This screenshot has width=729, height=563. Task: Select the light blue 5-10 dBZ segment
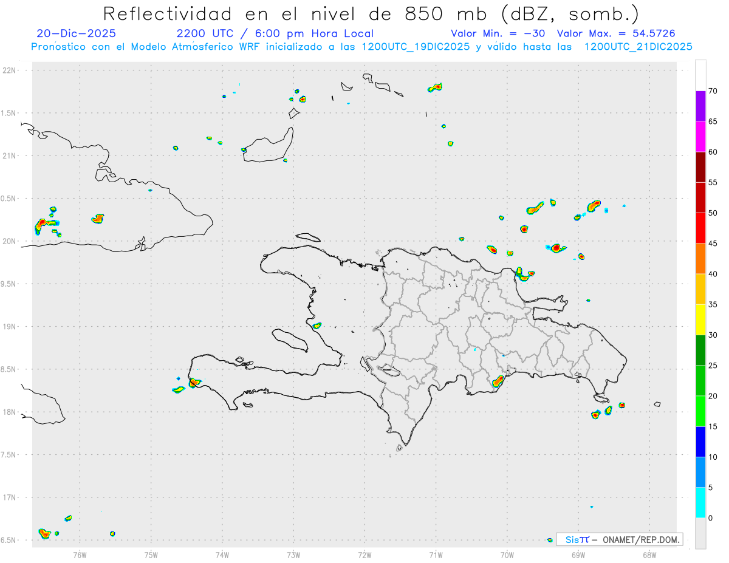(x=700, y=472)
